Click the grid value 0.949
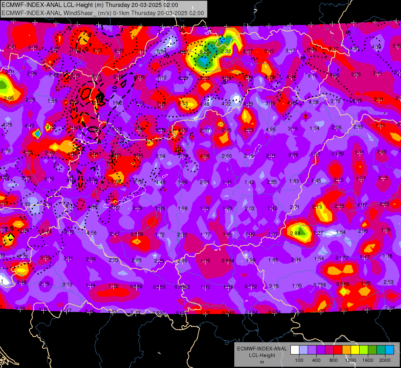This screenshot has height=368, width=401. pyautogui.click(x=229, y=313)
